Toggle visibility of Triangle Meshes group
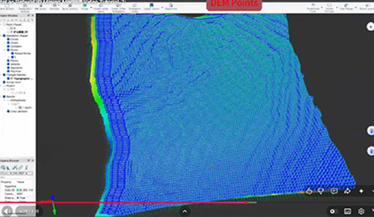Image resolution: width=374 pixels, height=217 pixels. [4, 75]
